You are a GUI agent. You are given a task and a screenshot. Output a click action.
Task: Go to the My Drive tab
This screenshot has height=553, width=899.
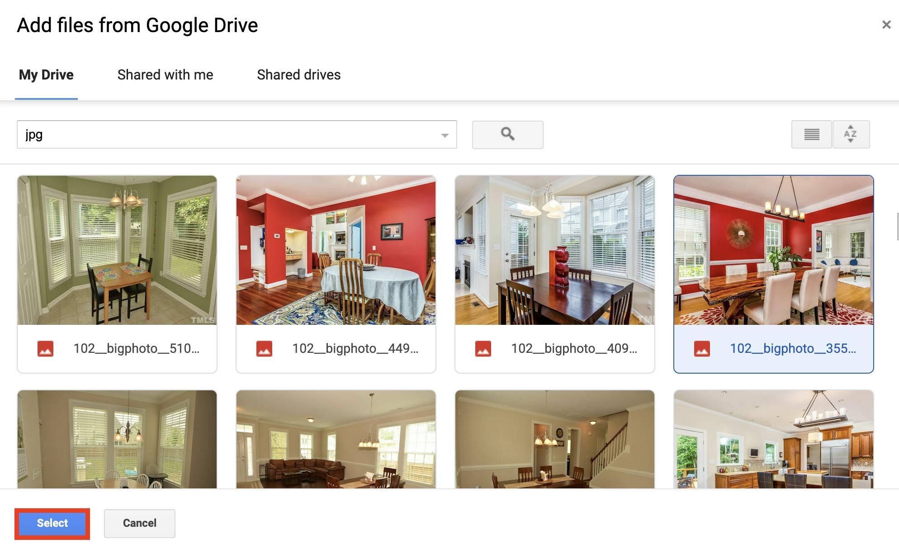tap(46, 75)
